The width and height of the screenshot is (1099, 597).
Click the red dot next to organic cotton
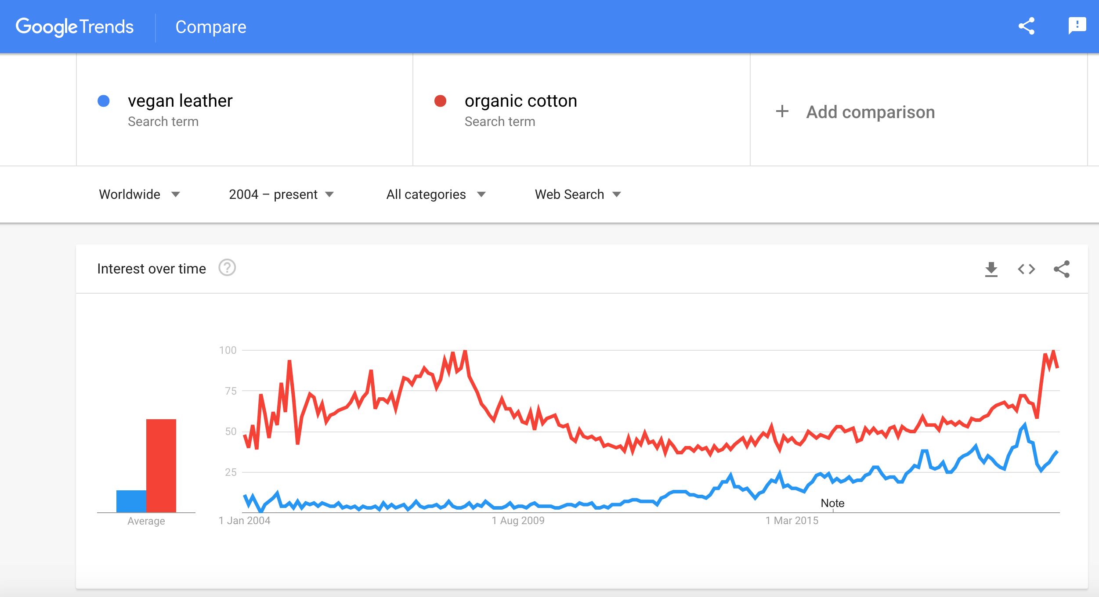pyautogui.click(x=440, y=101)
